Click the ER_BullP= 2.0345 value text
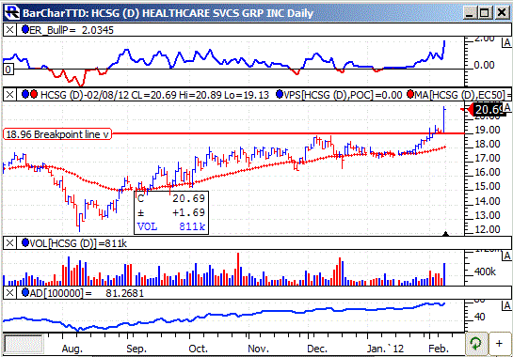Viewport: 513px width, 357px height. click(x=72, y=30)
